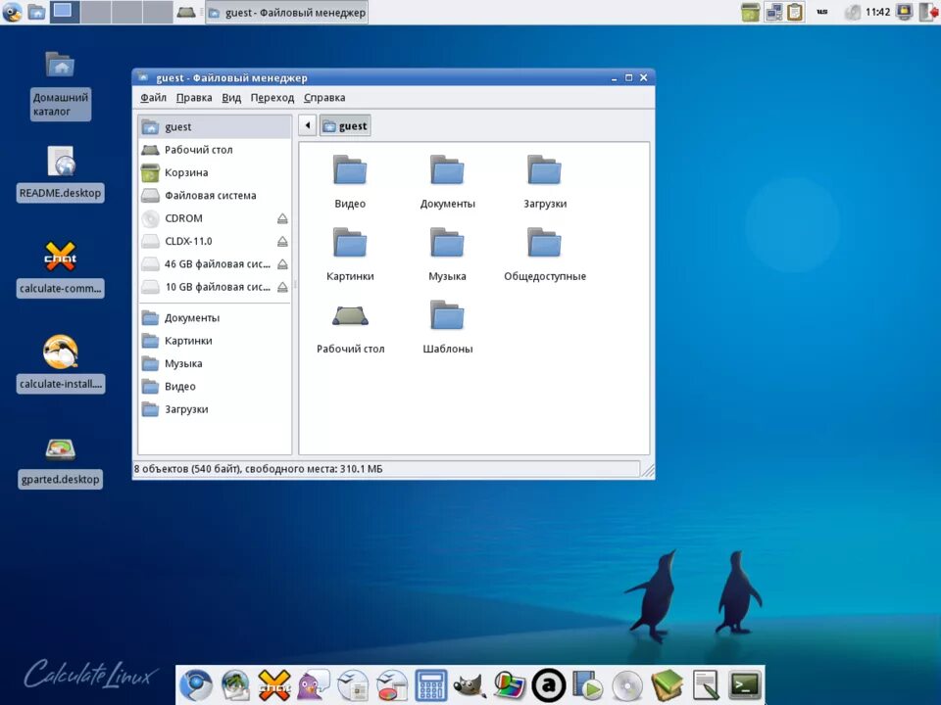Viewport: 941px width, 705px height.
Task: Select the calculate-install desktop icon
Action: [x=61, y=363]
